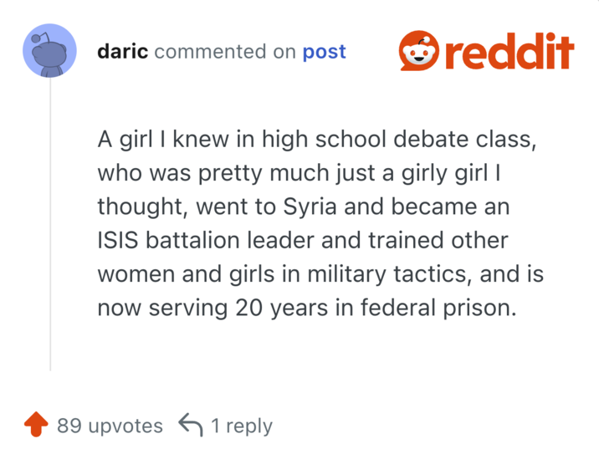Click the "89 upvotes" count
The height and width of the screenshot is (449, 599).
coord(110,426)
